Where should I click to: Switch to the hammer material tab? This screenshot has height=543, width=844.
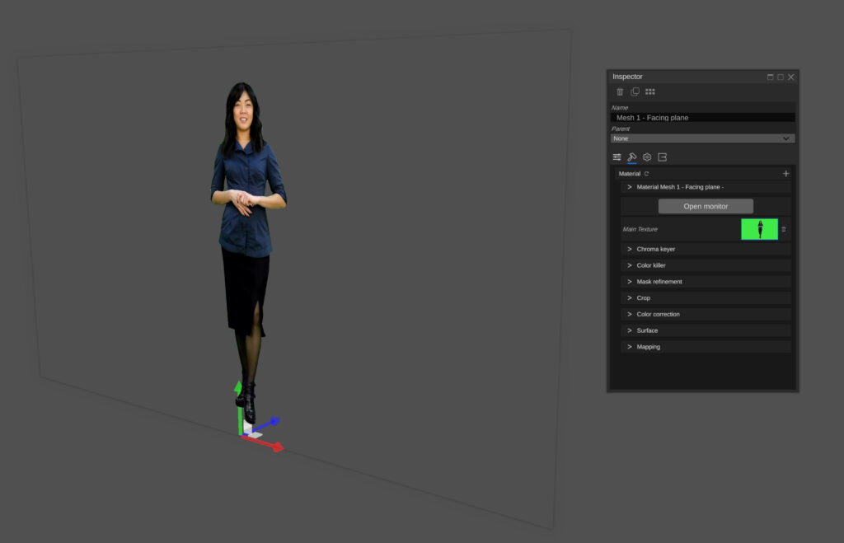pyautogui.click(x=631, y=157)
